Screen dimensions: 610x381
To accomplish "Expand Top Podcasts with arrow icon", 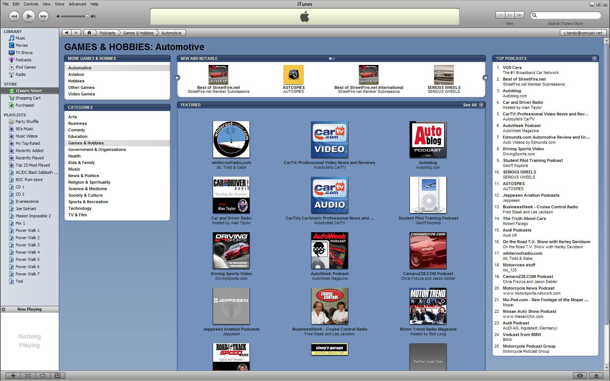I will tap(594, 58).
